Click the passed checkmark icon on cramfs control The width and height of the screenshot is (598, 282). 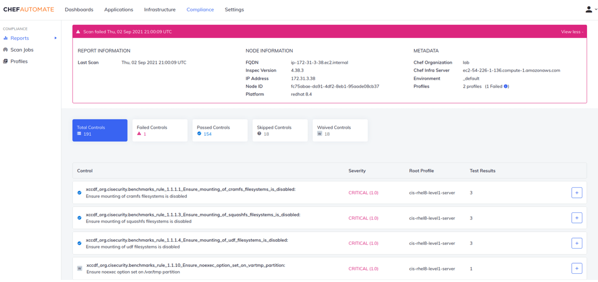click(79, 193)
